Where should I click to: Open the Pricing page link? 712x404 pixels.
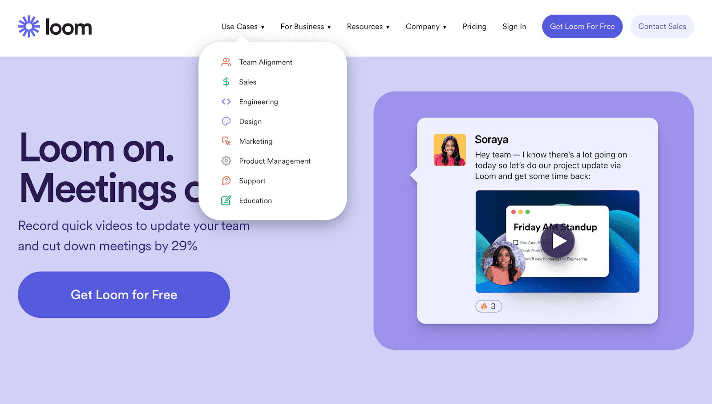[x=474, y=27]
